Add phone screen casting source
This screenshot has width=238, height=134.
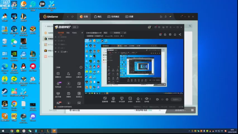(x=122, y=99)
